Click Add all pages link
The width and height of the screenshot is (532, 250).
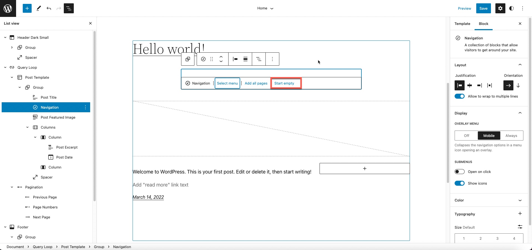[x=256, y=83]
